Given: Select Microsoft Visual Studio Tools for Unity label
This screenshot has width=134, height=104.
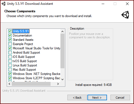Looking at the screenshot, I should [37, 48].
